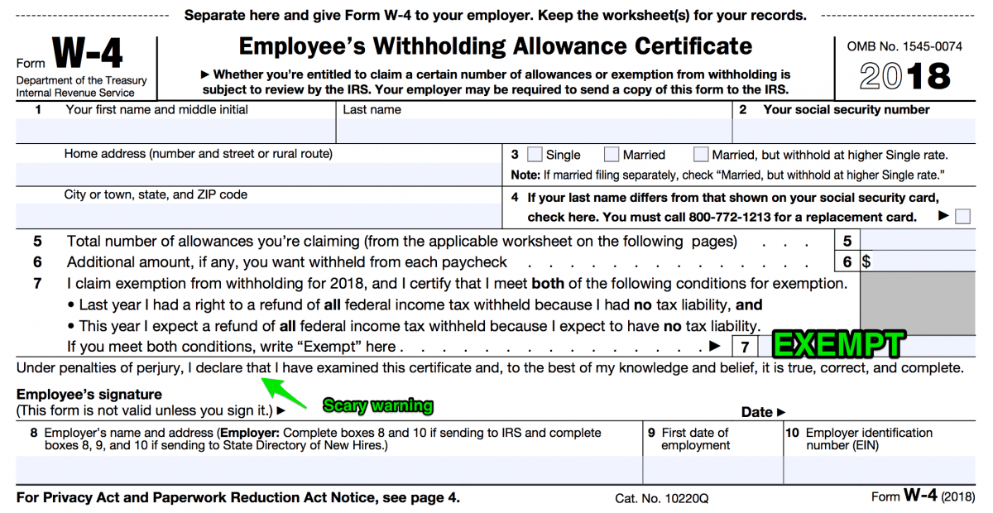
Task: Check the Married filing status box
Action: [612, 154]
